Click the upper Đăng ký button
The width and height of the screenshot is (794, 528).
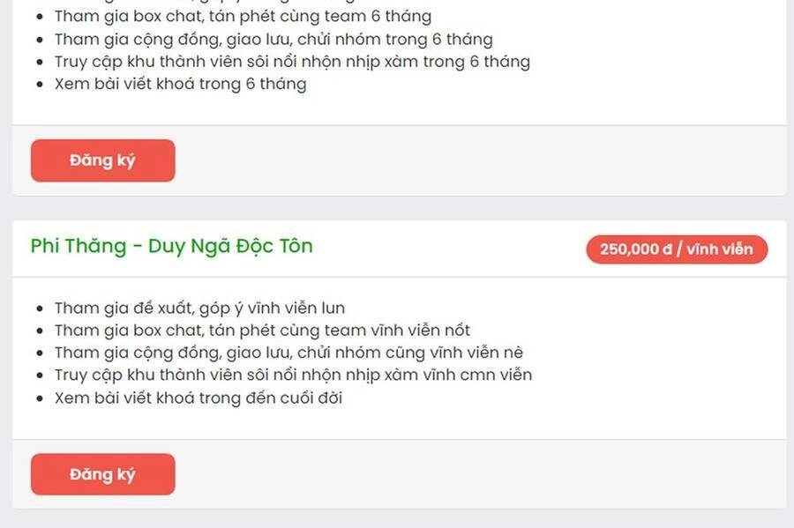point(101,160)
